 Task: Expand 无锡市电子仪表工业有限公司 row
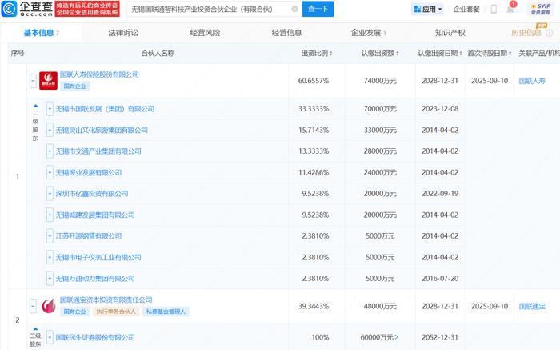click(x=50, y=257)
